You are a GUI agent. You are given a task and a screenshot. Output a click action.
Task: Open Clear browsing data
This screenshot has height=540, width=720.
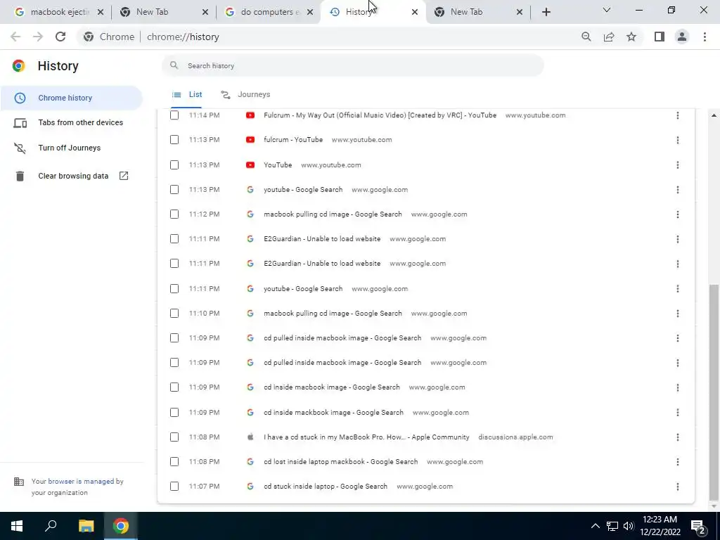[x=71, y=176]
